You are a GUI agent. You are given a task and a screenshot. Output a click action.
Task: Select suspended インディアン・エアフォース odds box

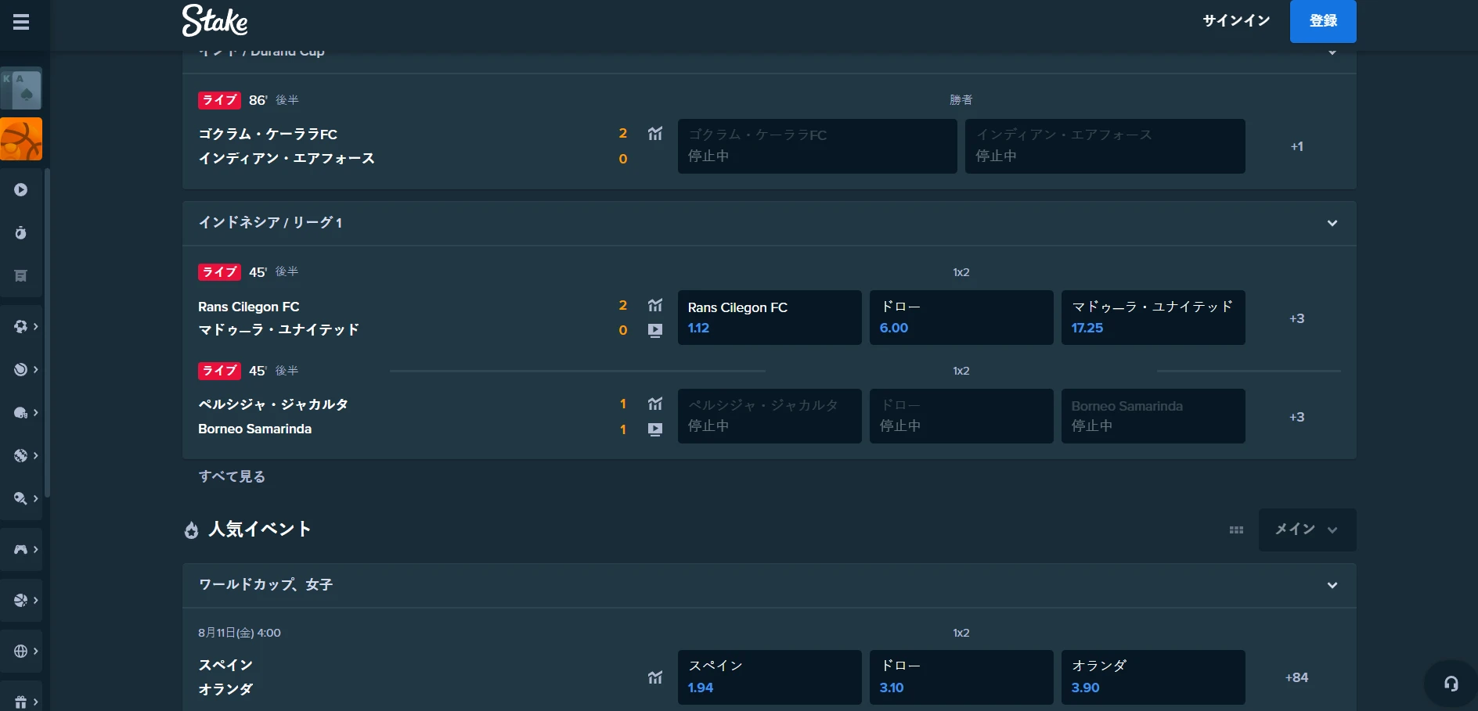point(1105,146)
